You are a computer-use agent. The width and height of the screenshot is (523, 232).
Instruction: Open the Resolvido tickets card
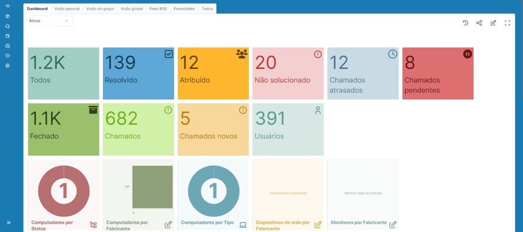point(138,73)
